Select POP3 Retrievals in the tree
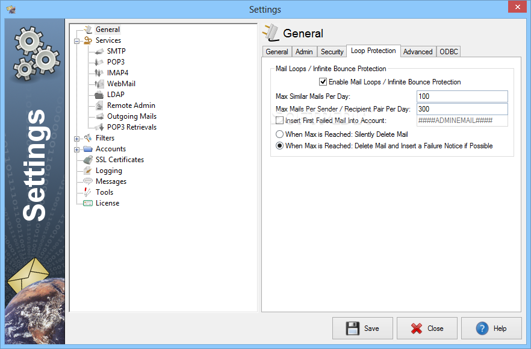The image size is (531, 349). pos(132,127)
